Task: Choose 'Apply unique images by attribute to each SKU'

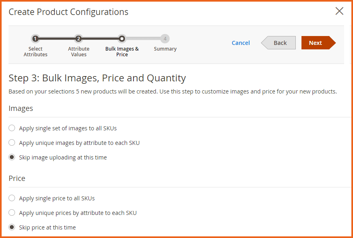Action: (12, 142)
